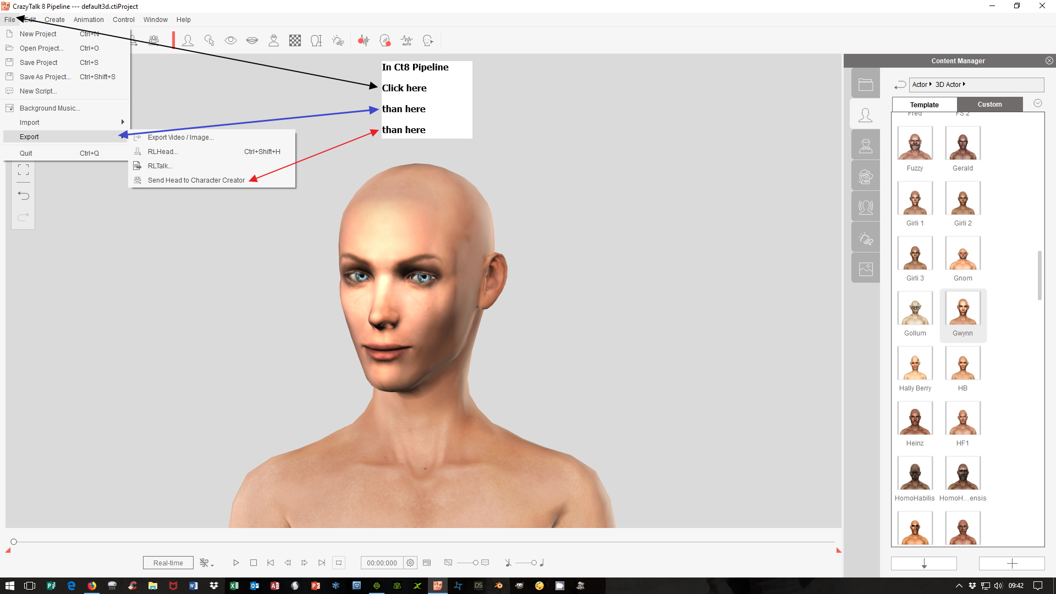Select the Actor category icon in Content Manager

point(866,114)
